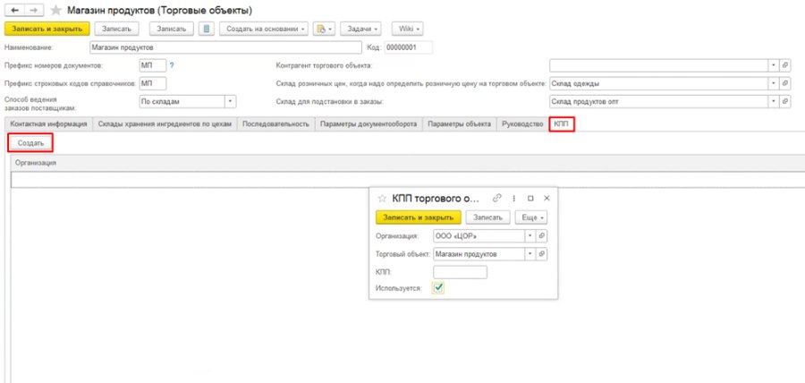The width and height of the screenshot is (805, 383).
Task: Close the КПП торгового объекта dialog
Action: pyautogui.click(x=547, y=198)
